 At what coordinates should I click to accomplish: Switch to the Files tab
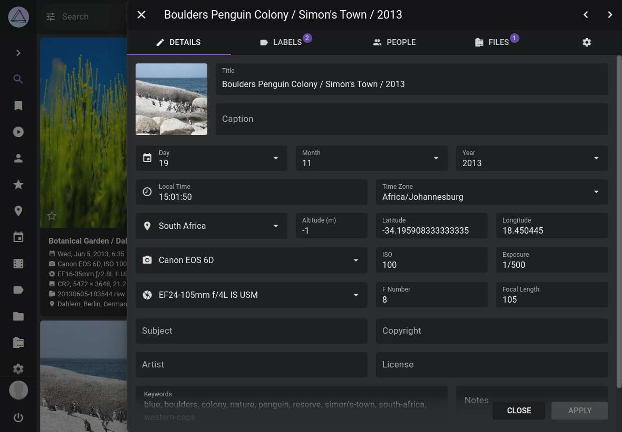tap(497, 42)
